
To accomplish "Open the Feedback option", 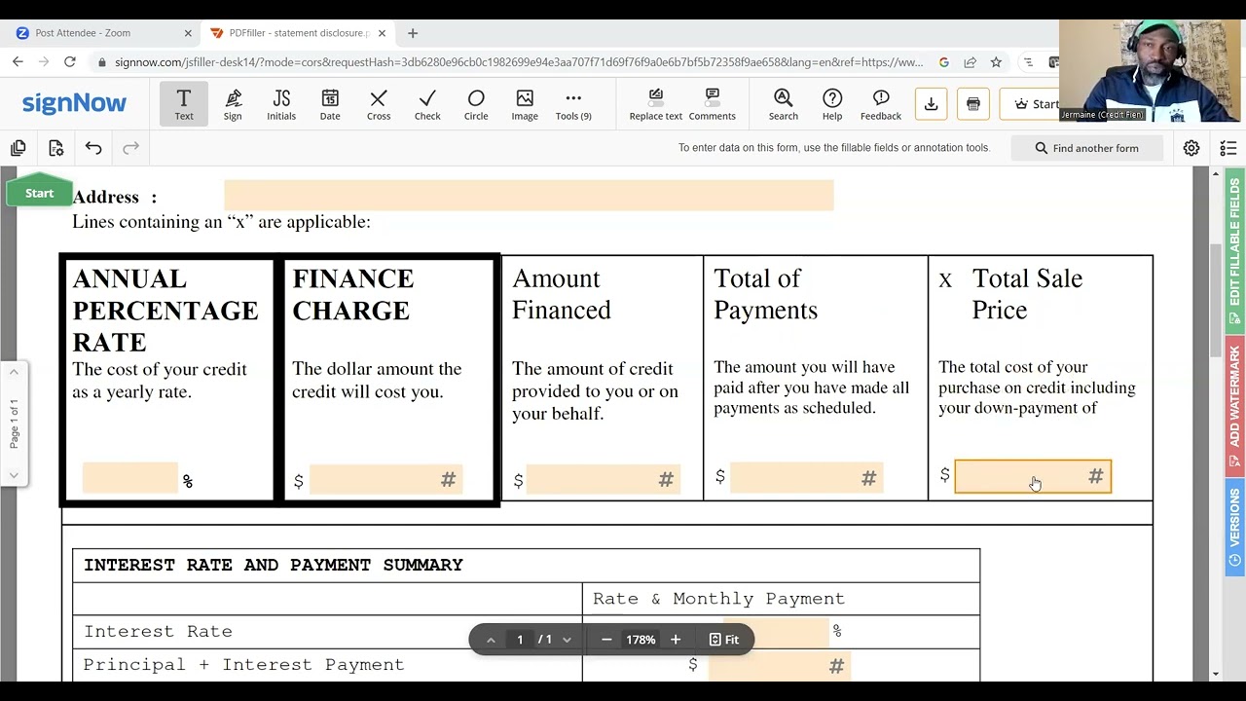I will click(881, 104).
